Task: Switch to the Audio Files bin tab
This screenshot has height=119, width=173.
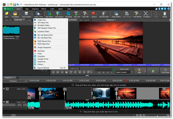Action: point(18,20)
